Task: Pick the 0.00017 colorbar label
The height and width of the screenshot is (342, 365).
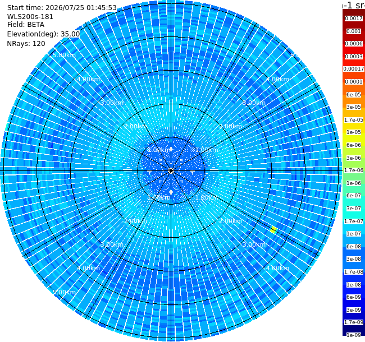Action: [354, 69]
